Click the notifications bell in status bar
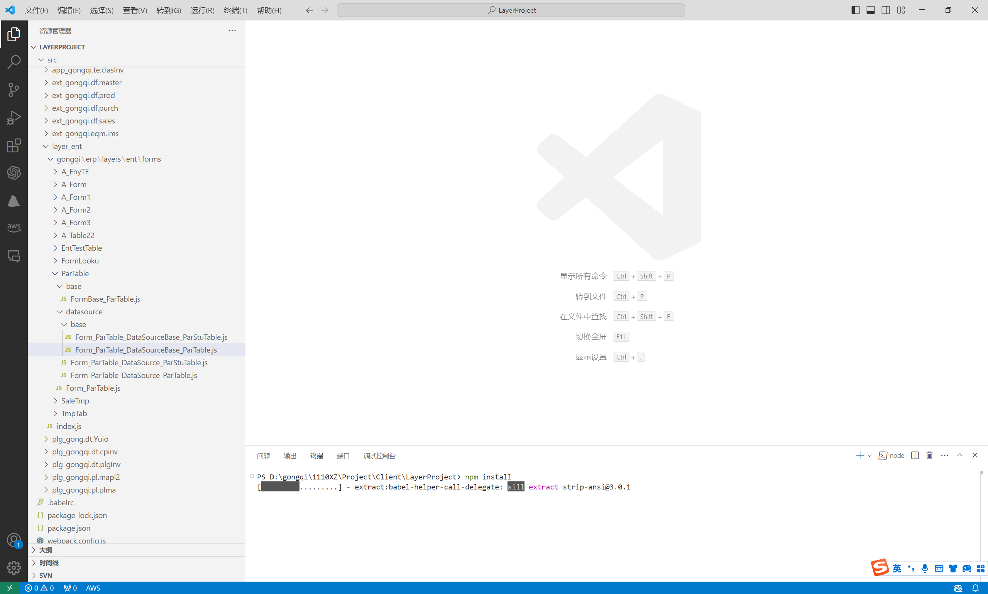Screen dimensions: 988x594 click(975, 587)
